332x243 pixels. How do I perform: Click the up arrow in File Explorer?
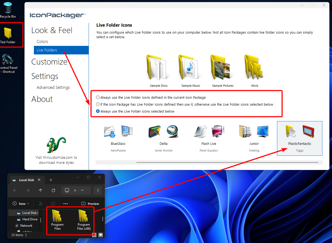(x=41, y=190)
